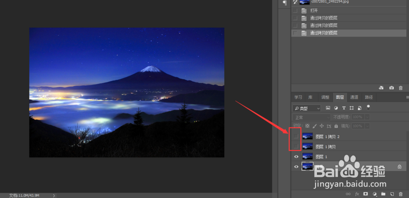
Task: Select the 图层 tab
Action: click(x=340, y=98)
